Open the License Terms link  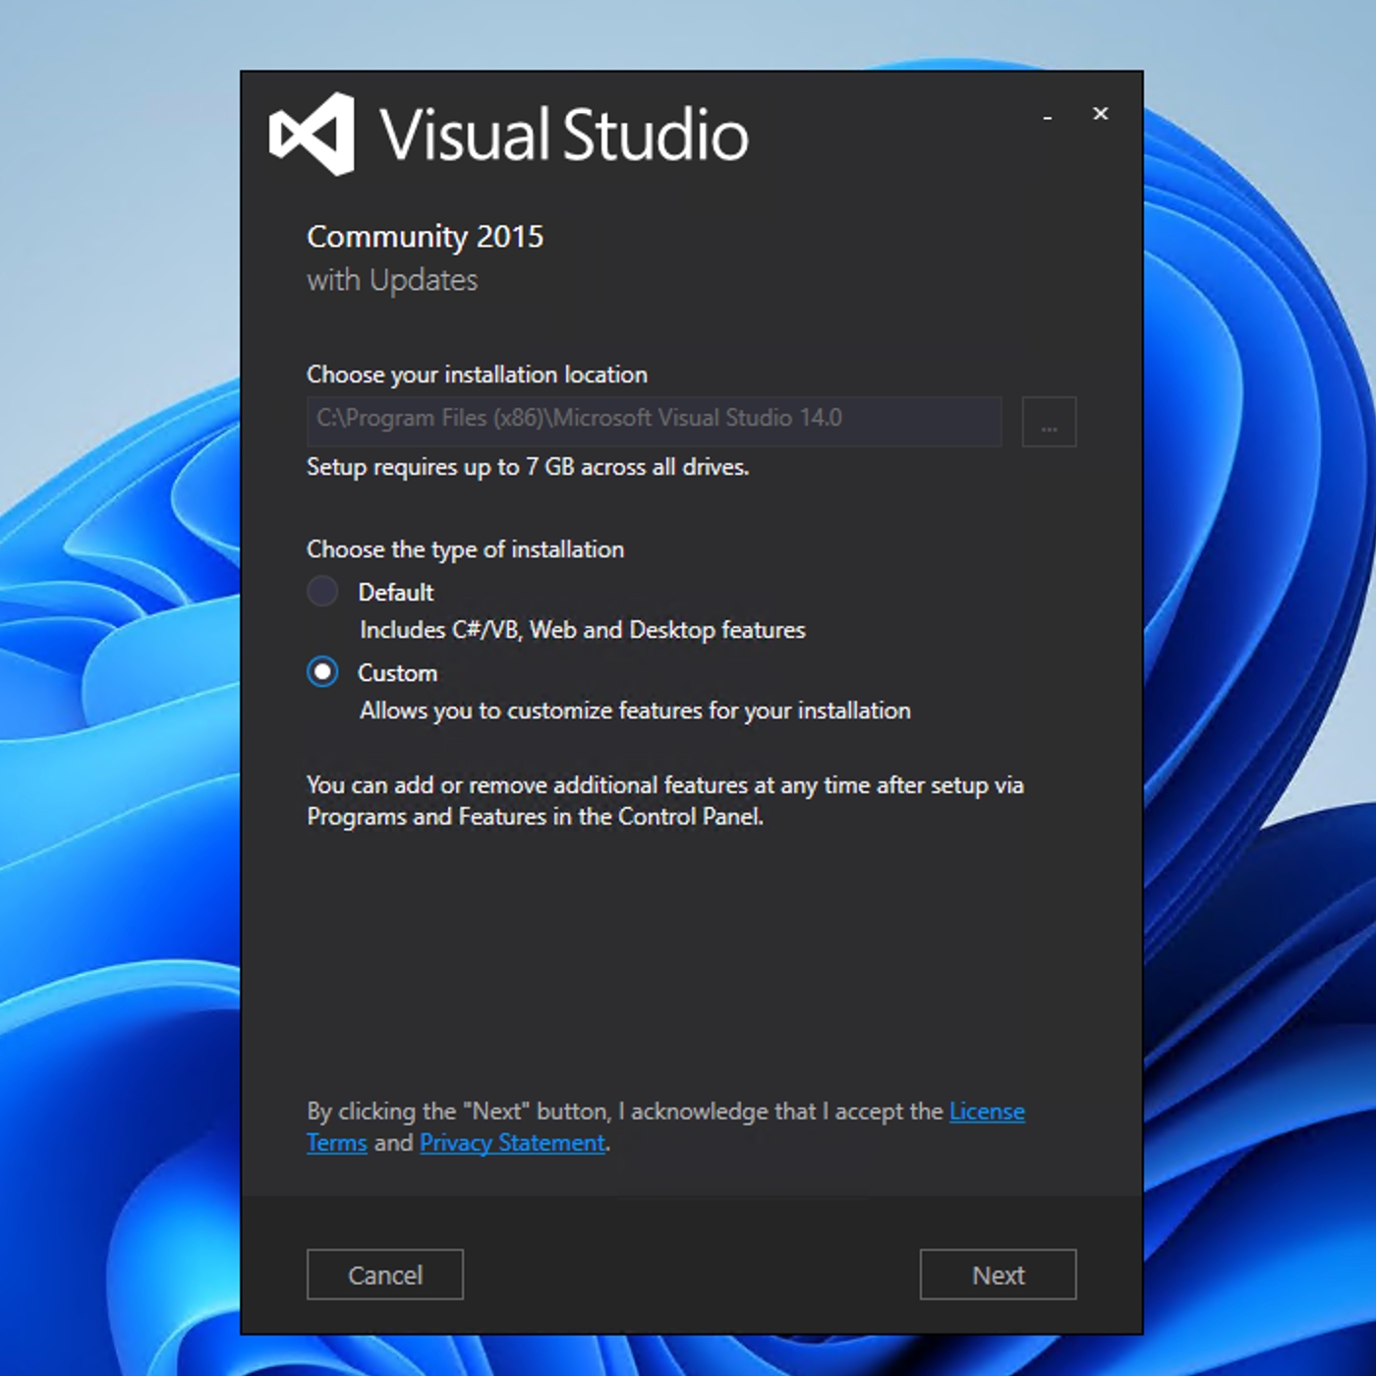coord(987,1112)
